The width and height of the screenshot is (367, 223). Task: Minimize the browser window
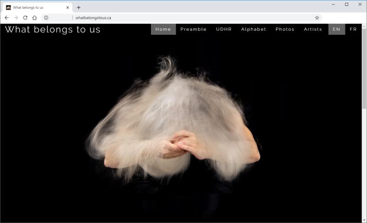point(334,5)
